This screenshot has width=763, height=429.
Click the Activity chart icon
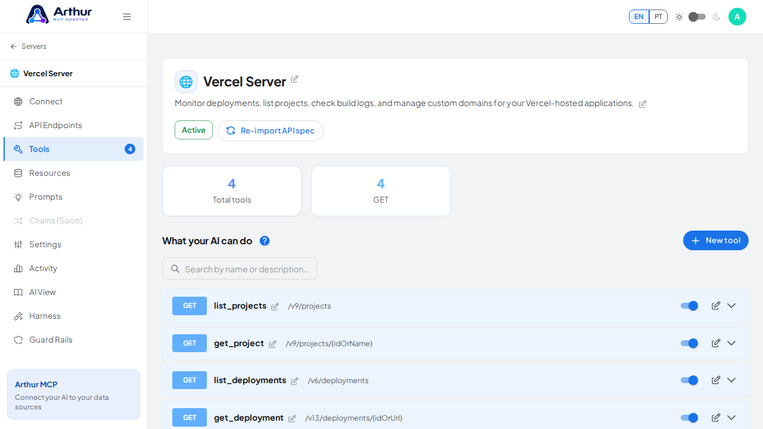(x=18, y=268)
